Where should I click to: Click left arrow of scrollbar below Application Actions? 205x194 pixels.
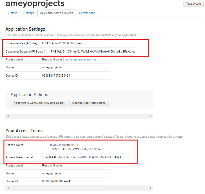(8, 116)
